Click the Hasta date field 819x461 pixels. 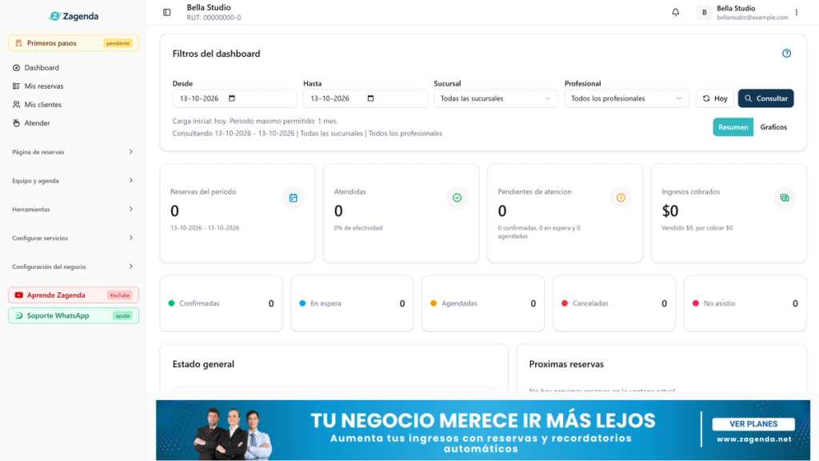coord(365,98)
